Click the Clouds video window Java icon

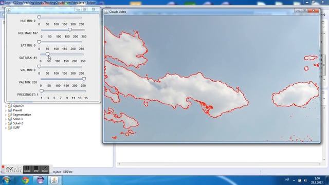pos(106,12)
